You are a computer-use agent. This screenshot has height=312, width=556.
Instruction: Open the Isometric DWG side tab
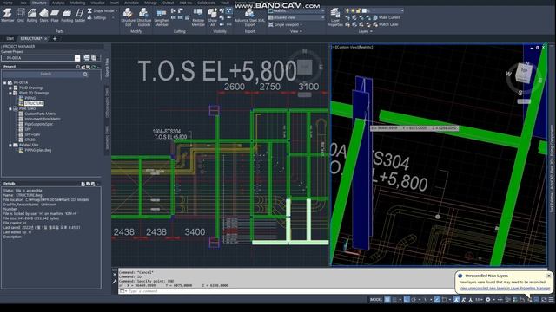[107, 137]
